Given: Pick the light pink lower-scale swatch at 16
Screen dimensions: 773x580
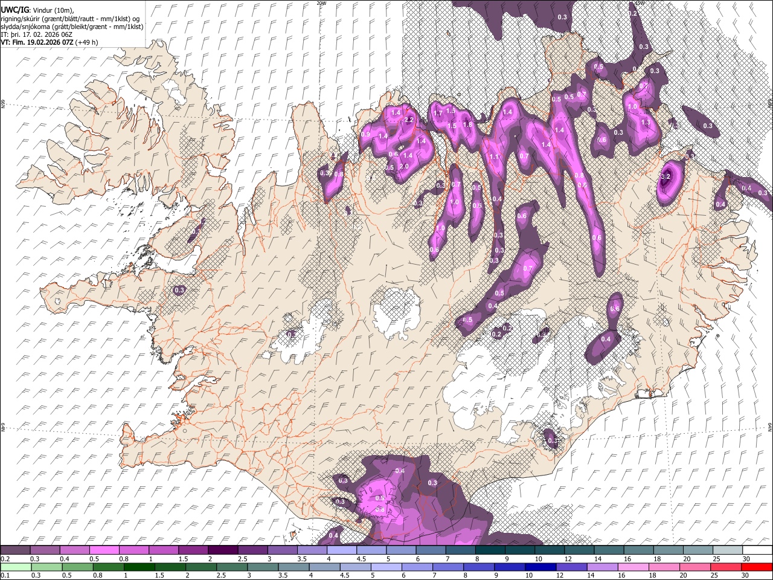Looking at the screenshot, I should (x=633, y=567).
